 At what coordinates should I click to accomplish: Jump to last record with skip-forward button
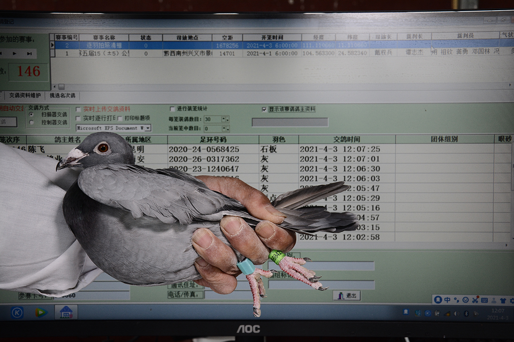[29, 53]
